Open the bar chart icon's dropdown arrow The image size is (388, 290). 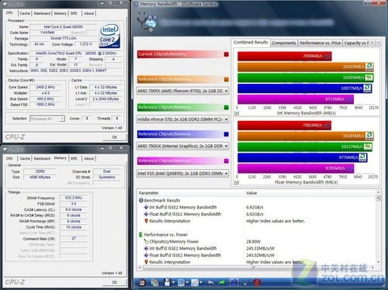187,282
